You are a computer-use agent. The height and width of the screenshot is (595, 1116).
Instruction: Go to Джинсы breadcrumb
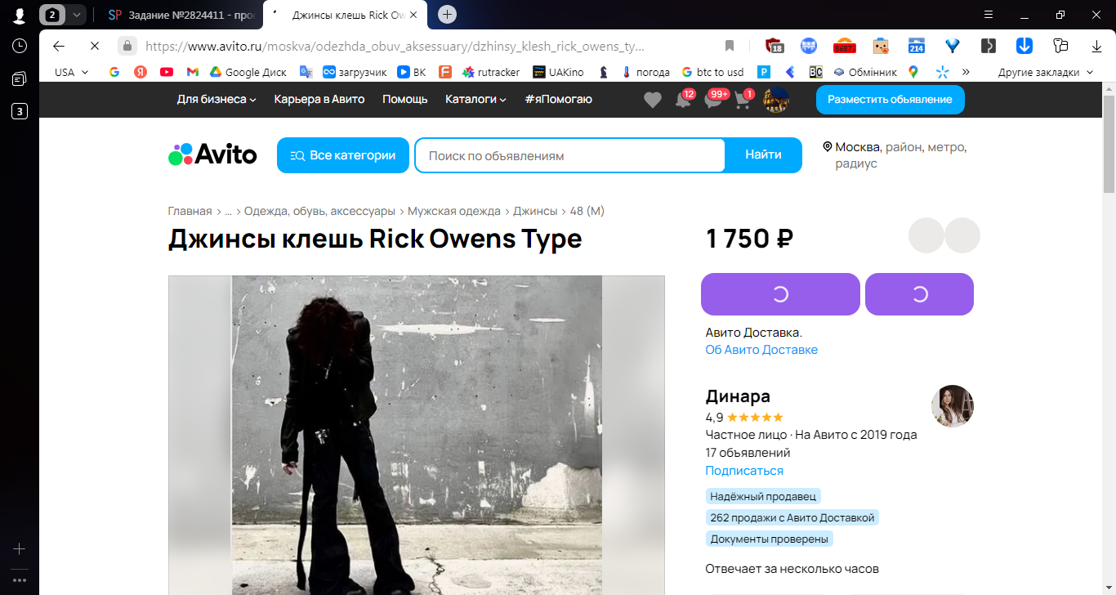click(535, 211)
